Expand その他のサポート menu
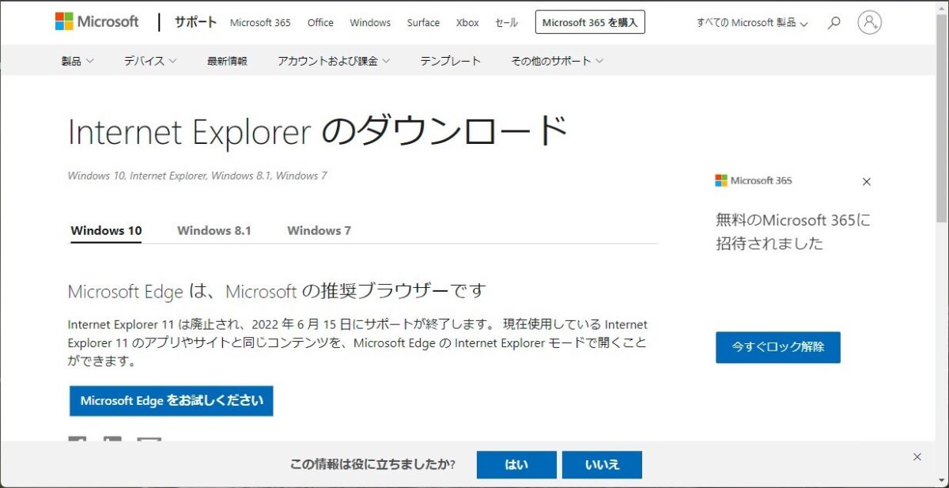This screenshot has height=488, width=949. click(557, 61)
